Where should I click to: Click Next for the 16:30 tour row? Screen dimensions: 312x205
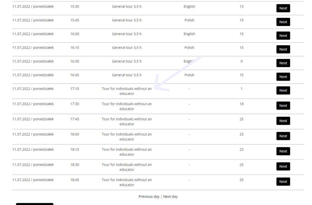(283, 63)
